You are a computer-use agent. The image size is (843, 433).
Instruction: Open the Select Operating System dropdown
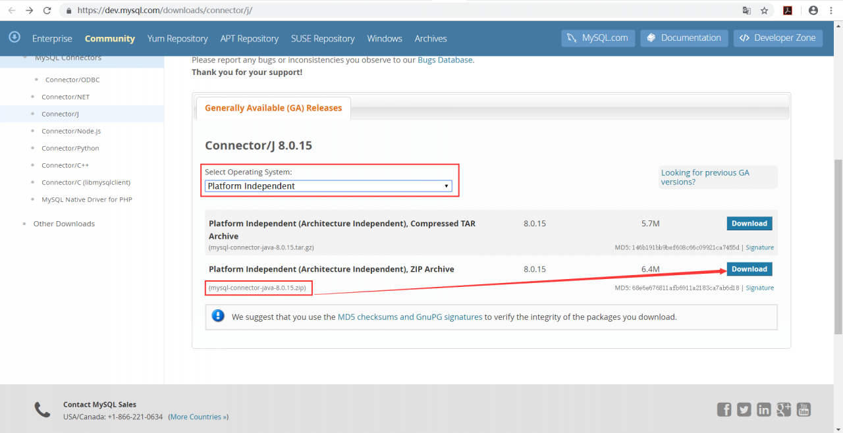328,186
